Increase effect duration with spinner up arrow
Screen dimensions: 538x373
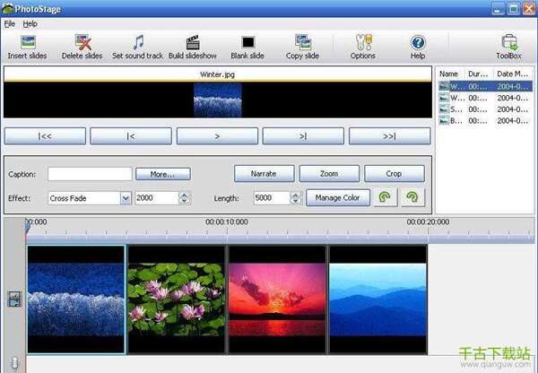click(x=184, y=195)
